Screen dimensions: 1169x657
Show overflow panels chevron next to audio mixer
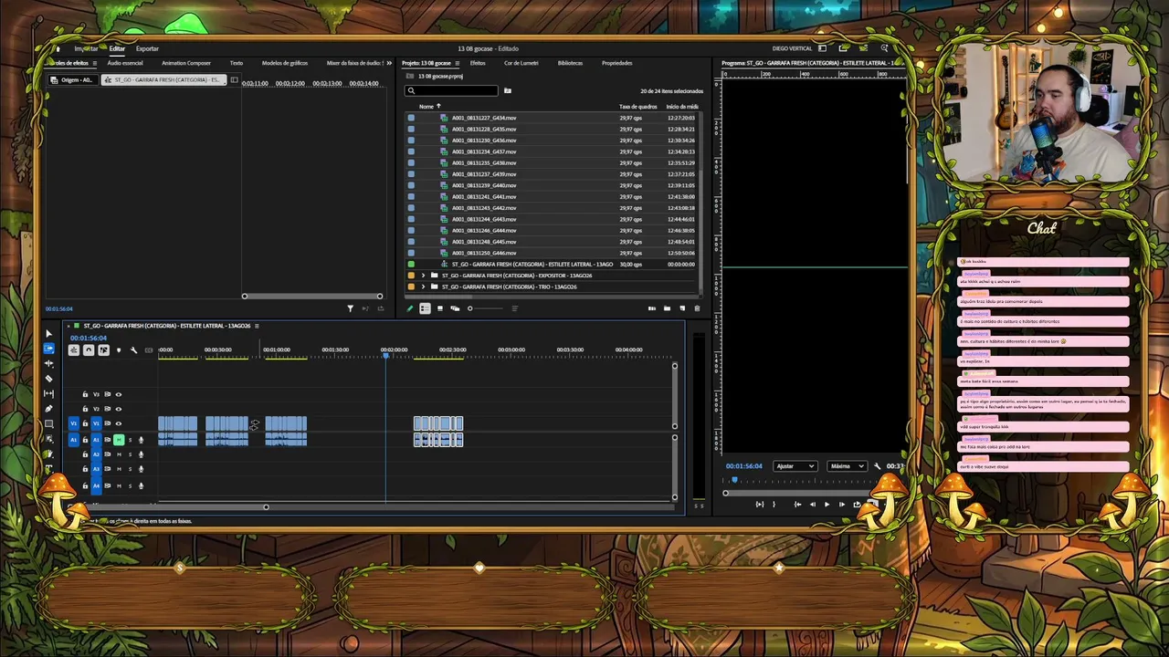click(x=389, y=63)
